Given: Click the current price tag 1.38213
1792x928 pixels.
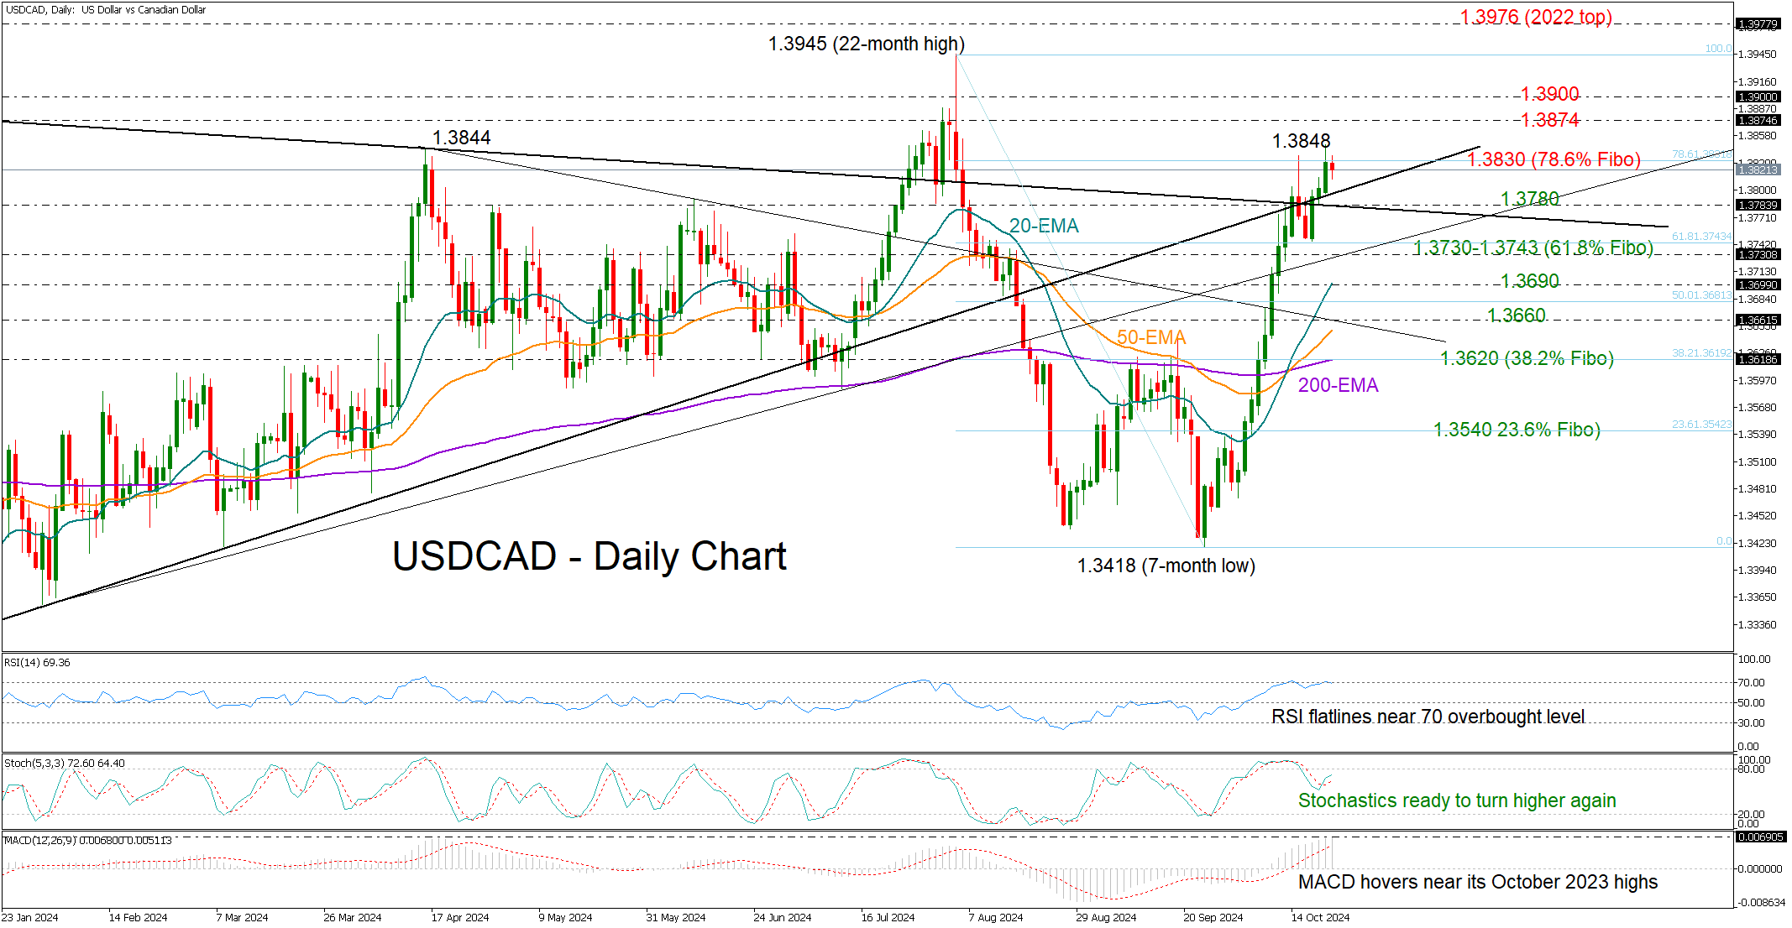Looking at the screenshot, I should 1757,169.
